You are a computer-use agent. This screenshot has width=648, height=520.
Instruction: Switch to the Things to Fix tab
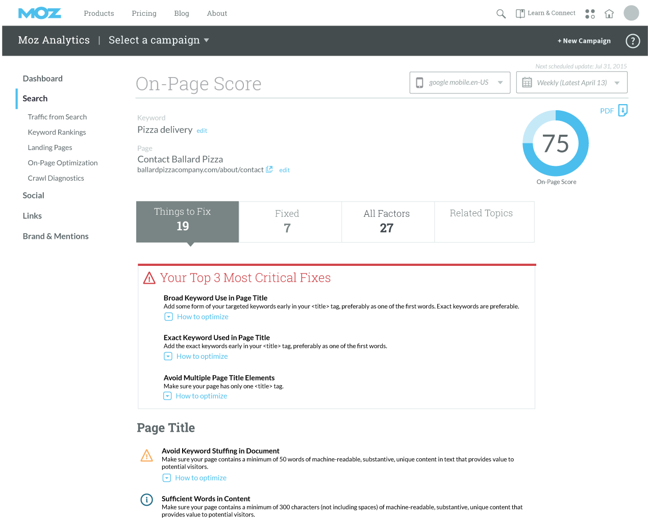187,222
